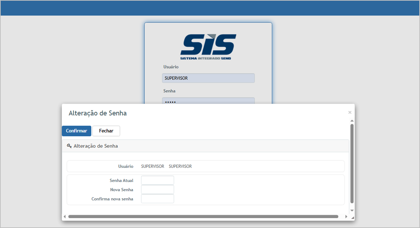Close the Alteração de Senha dialog with X

tap(350, 112)
